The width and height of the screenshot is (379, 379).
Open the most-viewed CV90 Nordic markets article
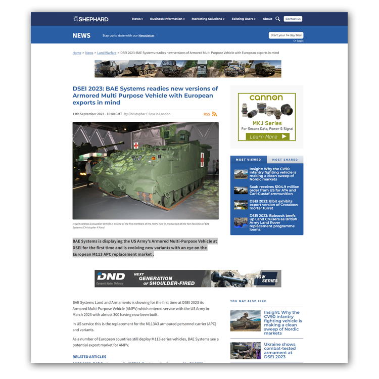273,174
